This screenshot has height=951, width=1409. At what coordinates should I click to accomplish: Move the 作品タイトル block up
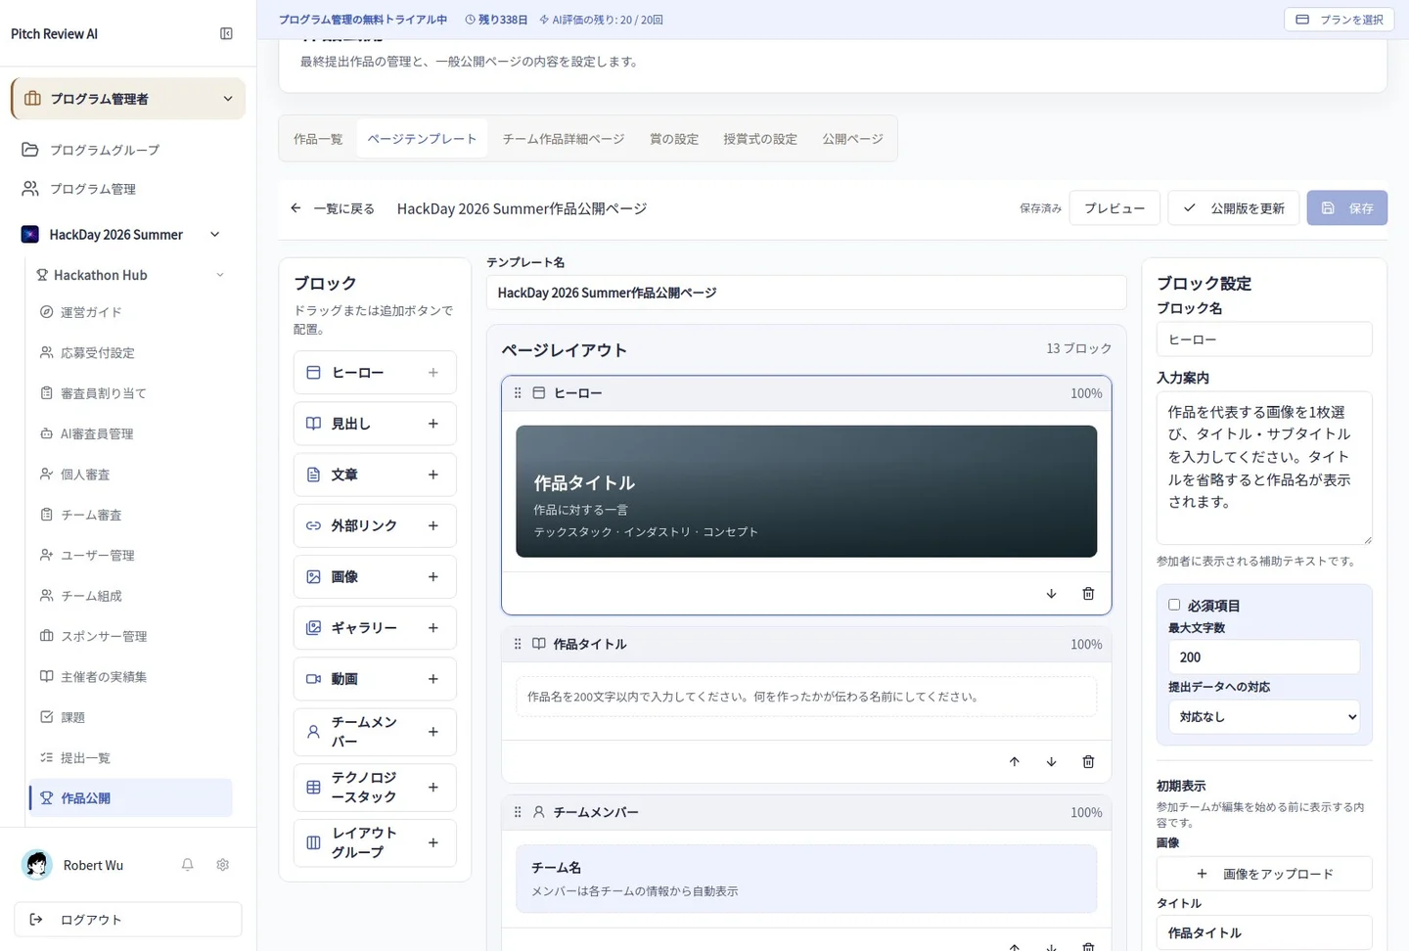click(x=1014, y=762)
